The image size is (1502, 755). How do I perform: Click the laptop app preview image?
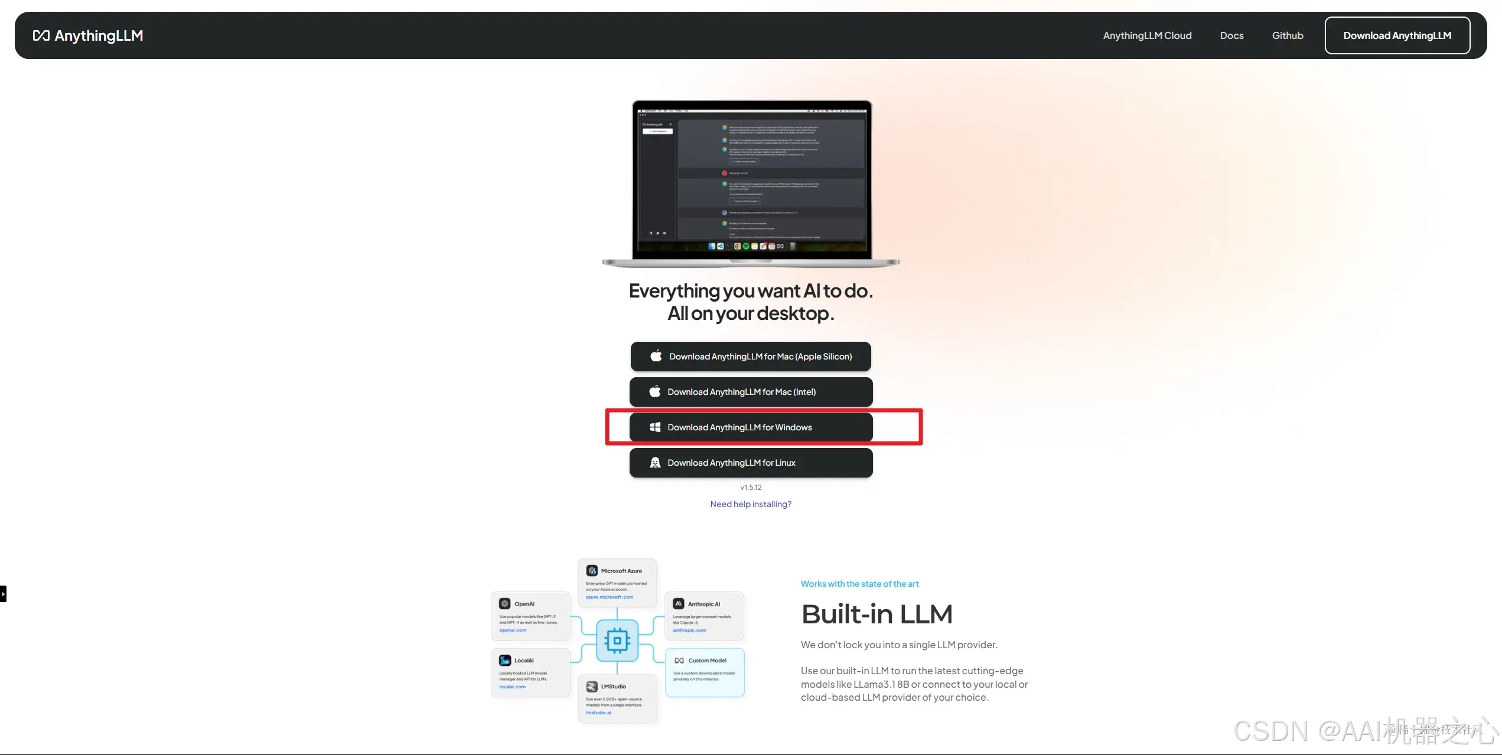[751, 184]
